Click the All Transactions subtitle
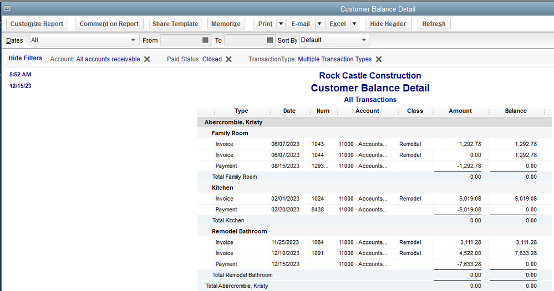This screenshot has height=291, width=554. click(370, 100)
